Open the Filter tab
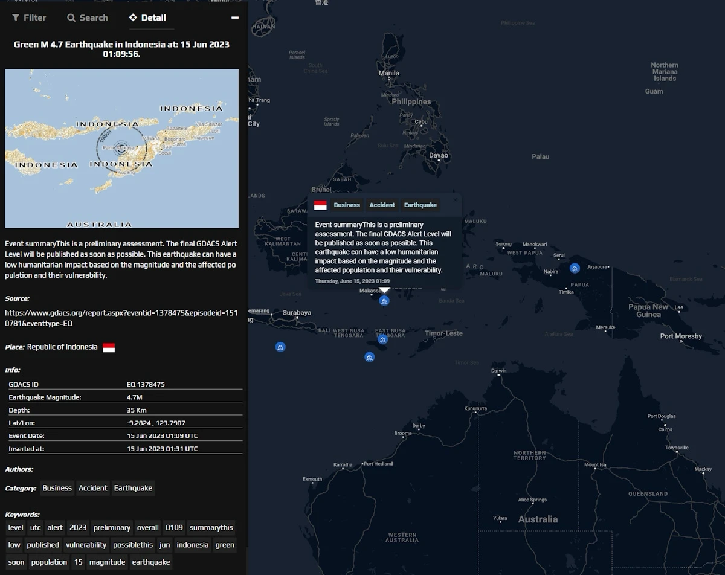Screen dimensions: 725x575 tap(29, 18)
